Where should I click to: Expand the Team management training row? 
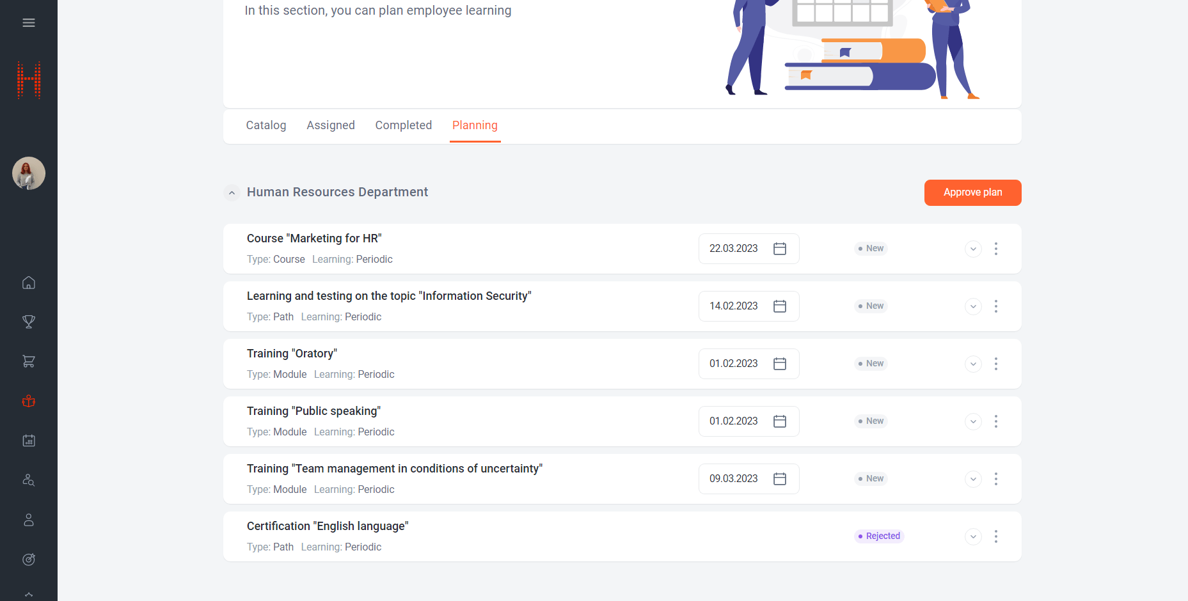(x=972, y=479)
